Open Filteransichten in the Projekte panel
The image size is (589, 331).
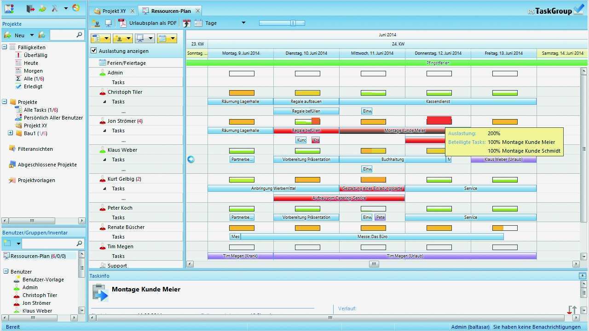pos(35,149)
